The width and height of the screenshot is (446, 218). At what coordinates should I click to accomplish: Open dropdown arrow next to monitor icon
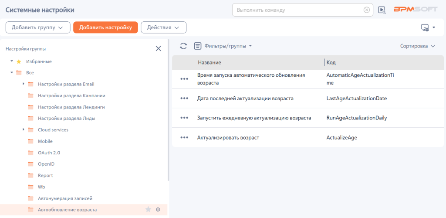[434, 27]
